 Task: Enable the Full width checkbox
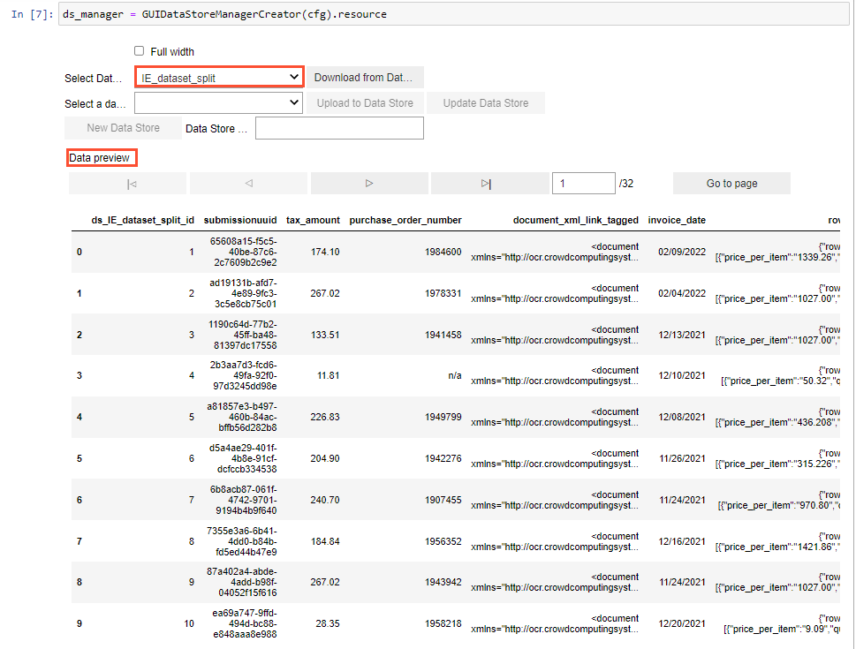click(x=140, y=50)
